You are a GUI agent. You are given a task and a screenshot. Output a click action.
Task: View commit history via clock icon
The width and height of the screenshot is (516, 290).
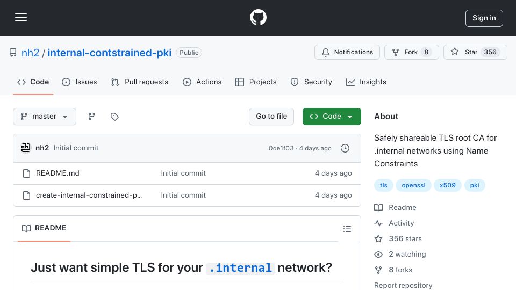click(x=345, y=148)
